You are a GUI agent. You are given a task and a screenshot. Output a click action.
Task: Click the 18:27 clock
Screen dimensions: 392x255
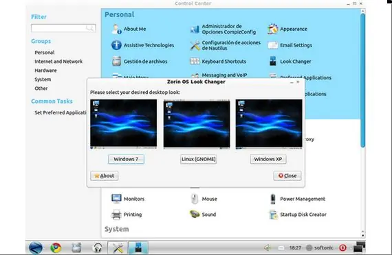[295, 247]
